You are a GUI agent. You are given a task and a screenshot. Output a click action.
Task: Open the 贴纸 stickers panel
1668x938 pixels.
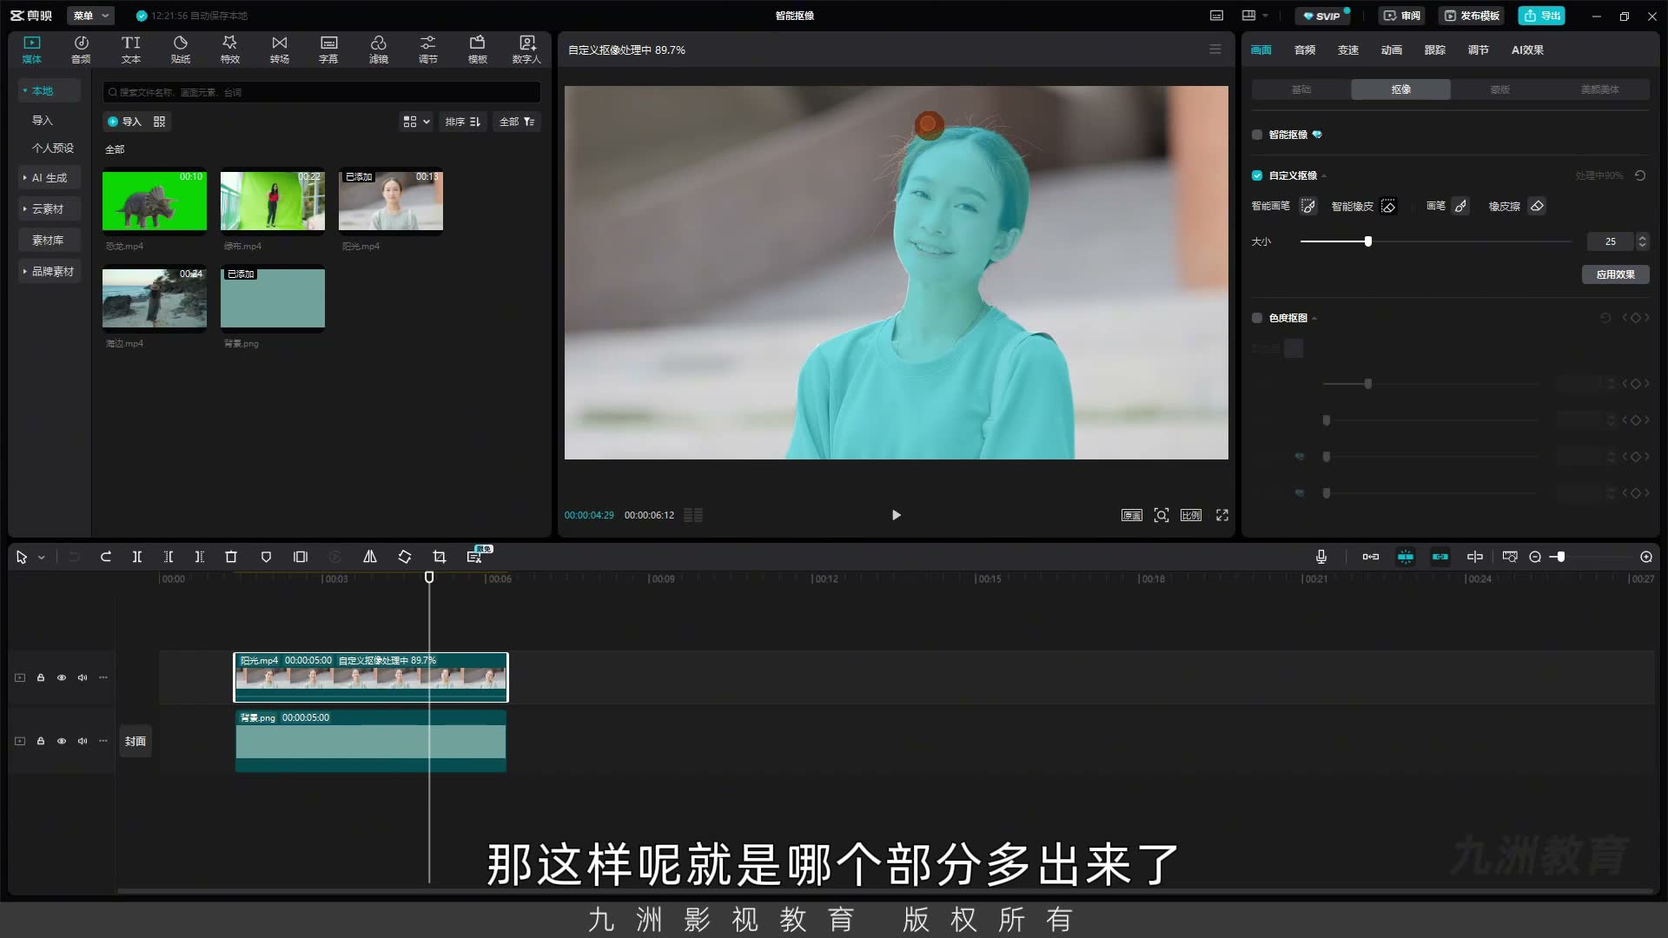tap(181, 50)
